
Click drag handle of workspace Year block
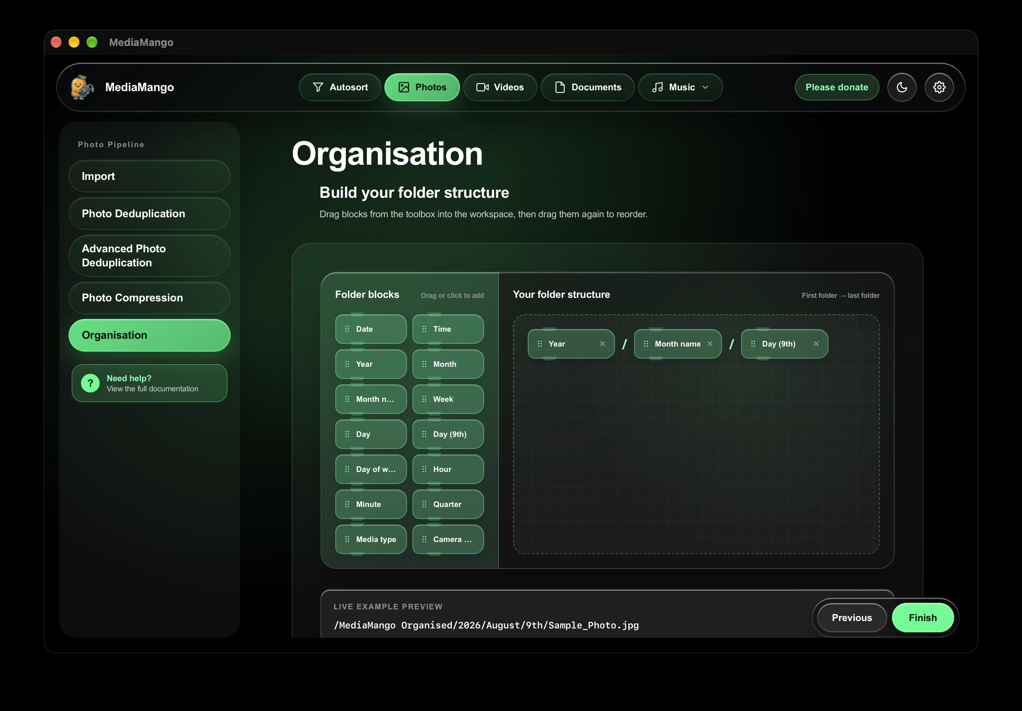tap(539, 343)
